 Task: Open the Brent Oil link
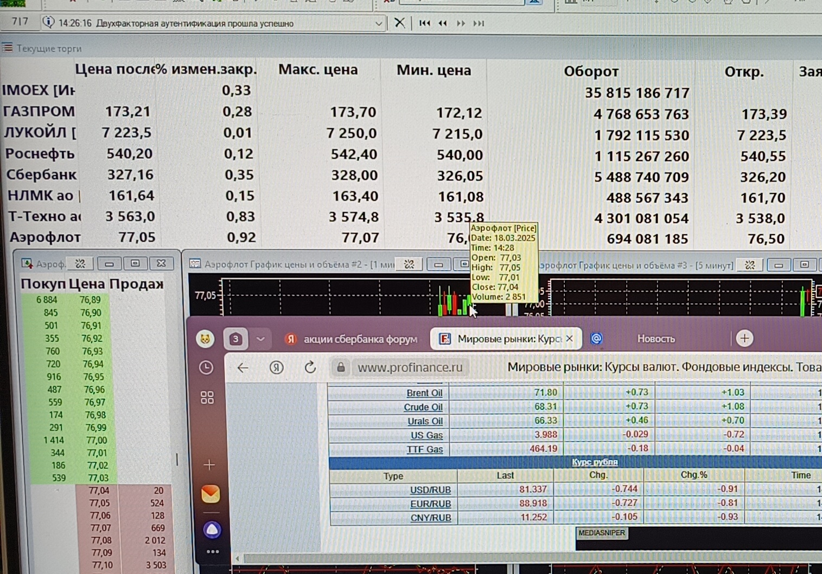click(424, 393)
